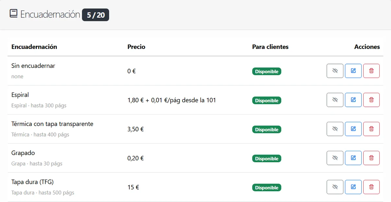Click the 'none' subtitle under Sin encuadernar

point(17,76)
